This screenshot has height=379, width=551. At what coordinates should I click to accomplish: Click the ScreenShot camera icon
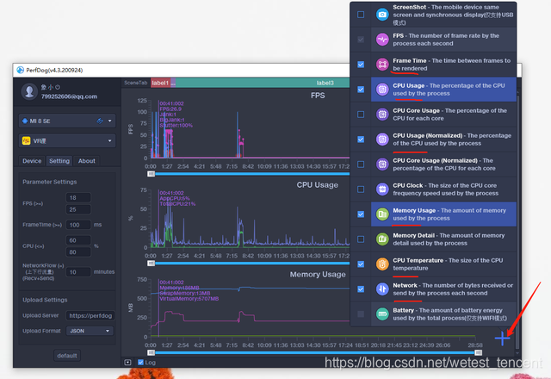pyautogui.click(x=382, y=15)
